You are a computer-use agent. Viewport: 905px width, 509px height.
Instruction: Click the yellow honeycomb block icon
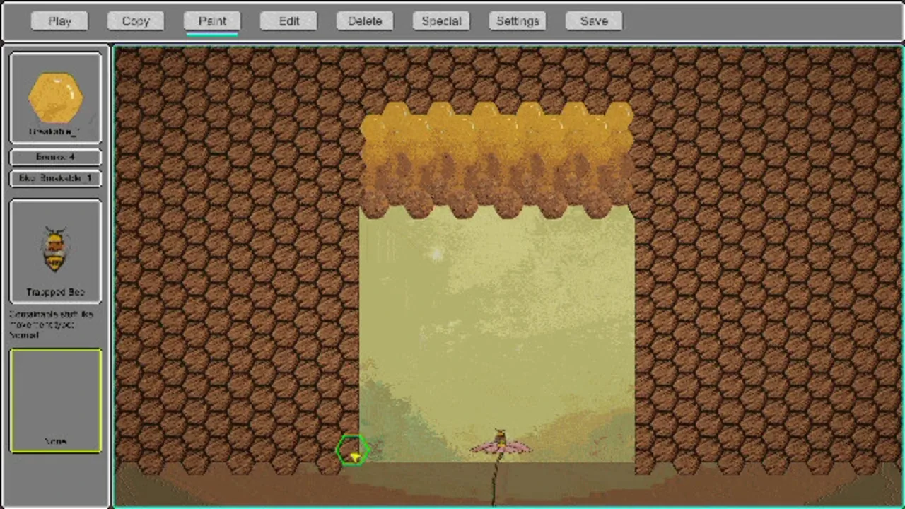pos(55,98)
